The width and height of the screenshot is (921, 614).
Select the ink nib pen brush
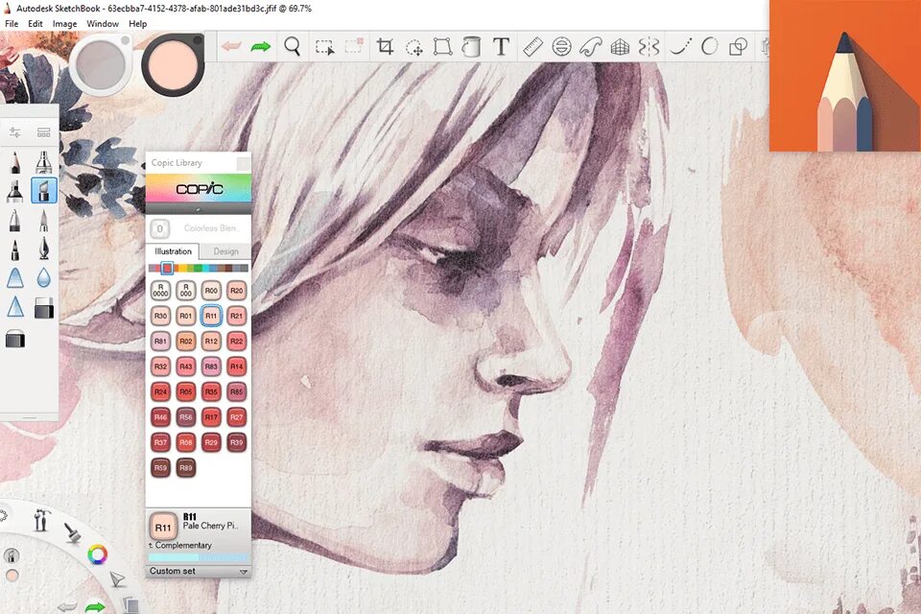pos(43,249)
